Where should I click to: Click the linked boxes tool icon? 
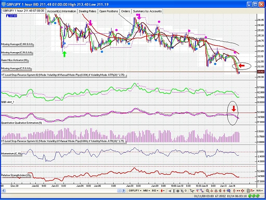(x=202, y=191)
